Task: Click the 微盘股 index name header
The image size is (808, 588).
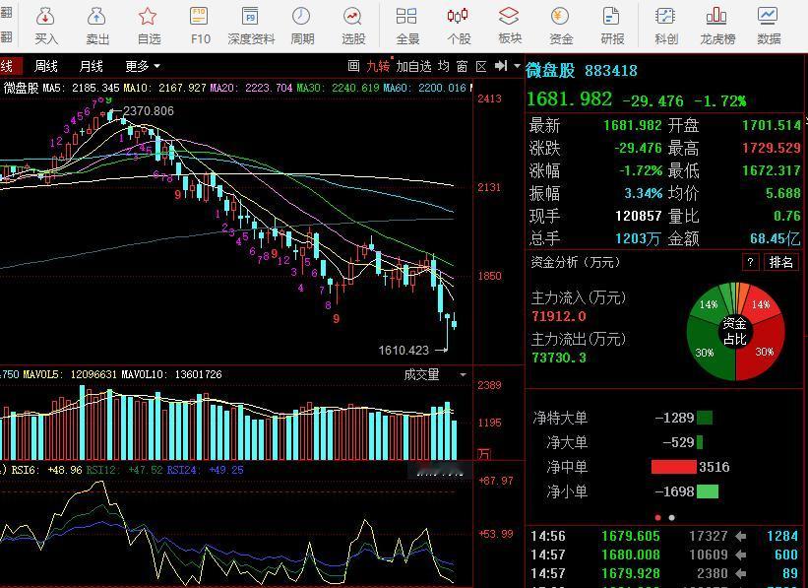Action: coord(551,70)
